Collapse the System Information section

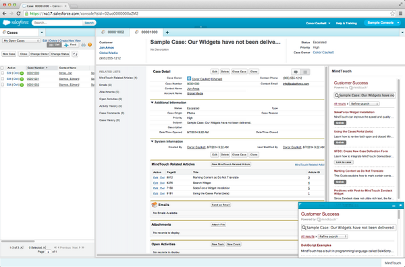(152, 141)
